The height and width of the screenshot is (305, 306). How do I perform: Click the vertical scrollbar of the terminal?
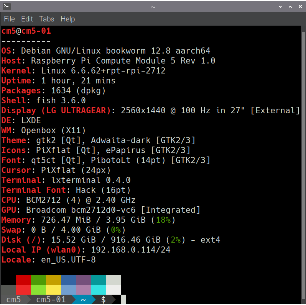coord(303,165)
